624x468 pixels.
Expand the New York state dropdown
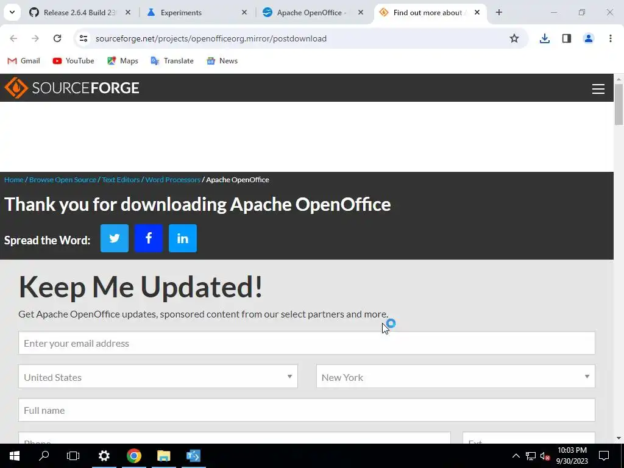(x=456, y=377)
